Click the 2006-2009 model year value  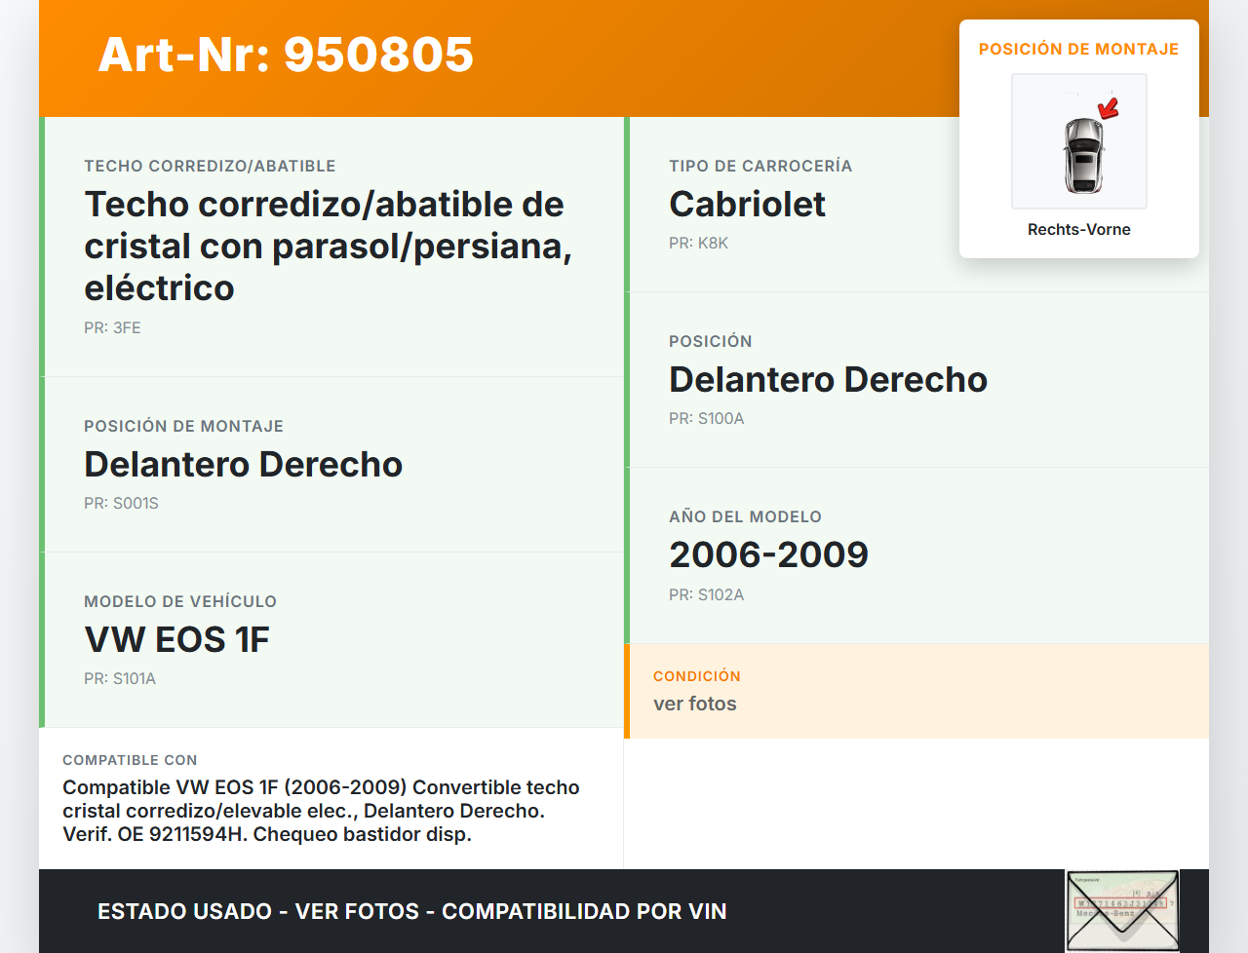click(768, 554)
